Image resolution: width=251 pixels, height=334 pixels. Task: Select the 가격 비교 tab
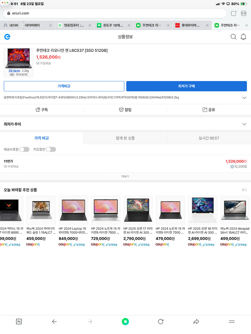[41, 138]
